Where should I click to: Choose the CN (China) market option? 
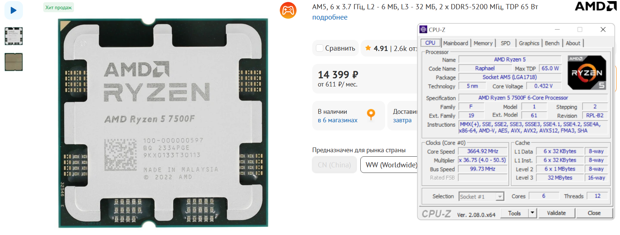(x=334, y=165)
